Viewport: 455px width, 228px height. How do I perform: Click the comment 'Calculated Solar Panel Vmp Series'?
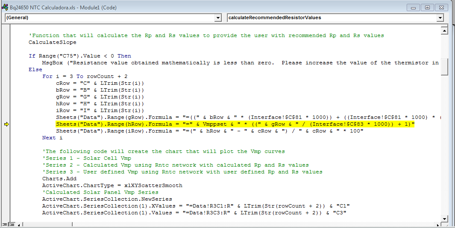click(x=100, y=192)
